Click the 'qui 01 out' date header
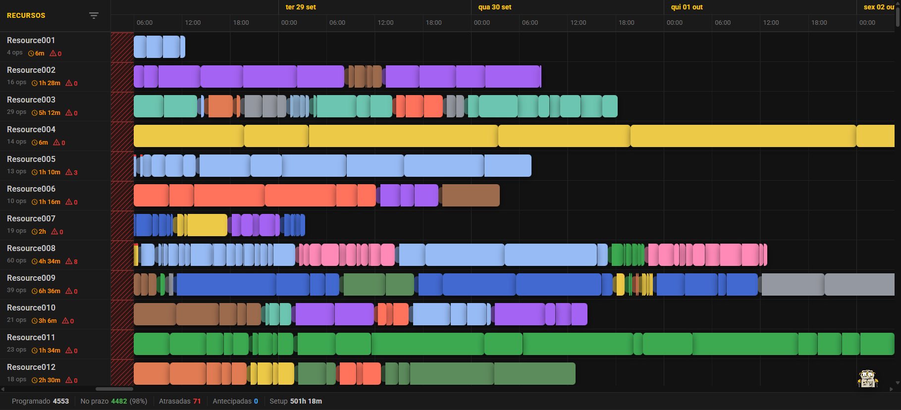 (687, 7)
